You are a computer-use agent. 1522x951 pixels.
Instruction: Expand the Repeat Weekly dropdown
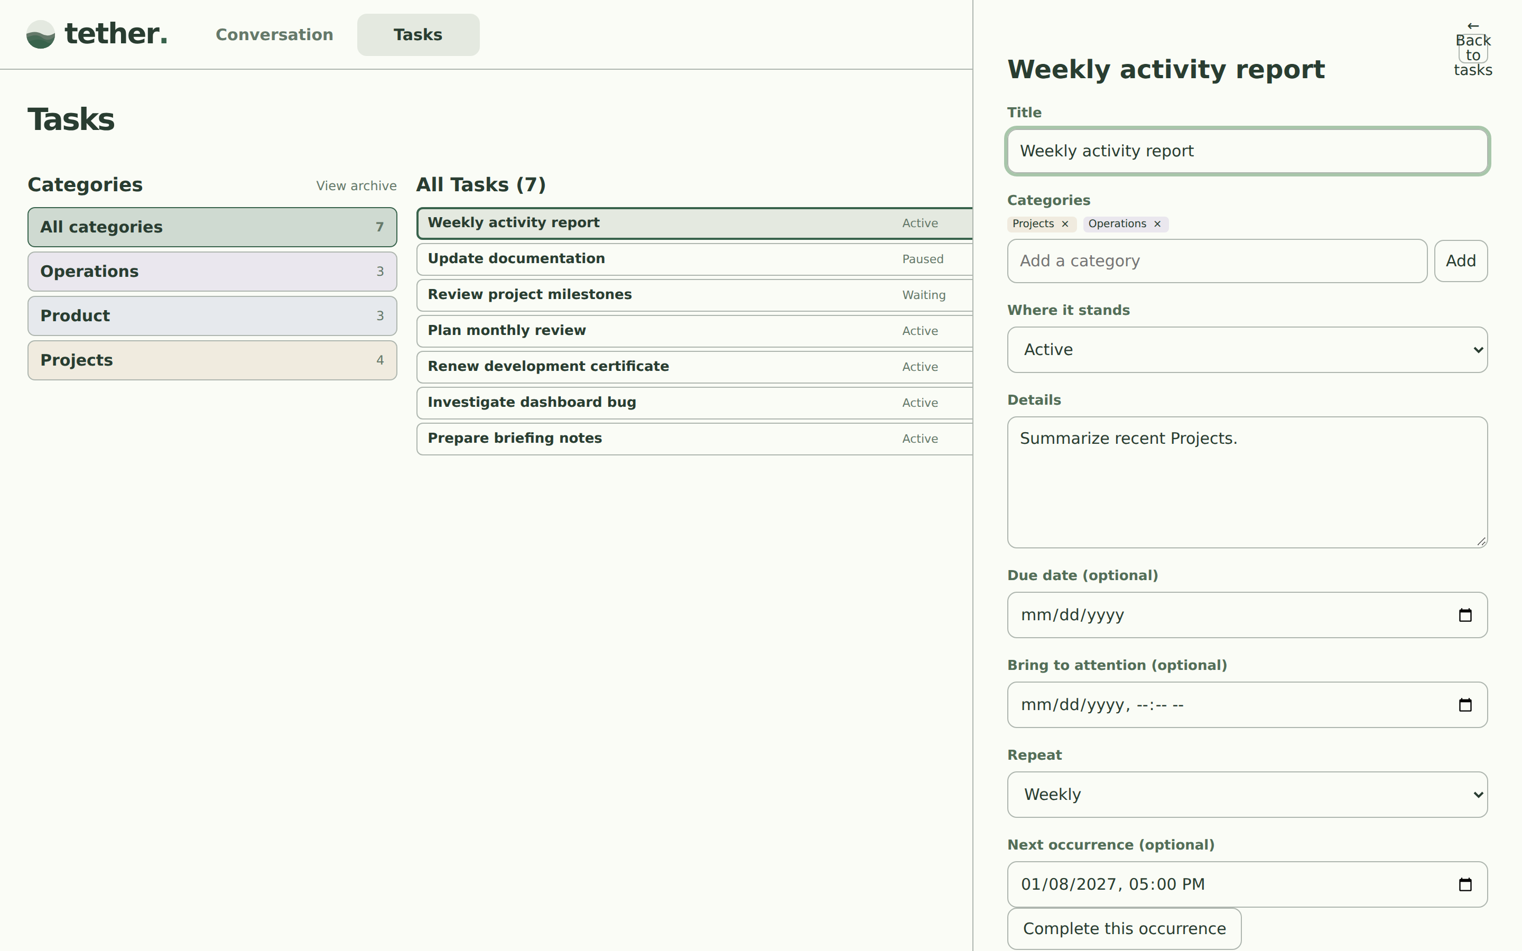click(x=1247, y=795)
